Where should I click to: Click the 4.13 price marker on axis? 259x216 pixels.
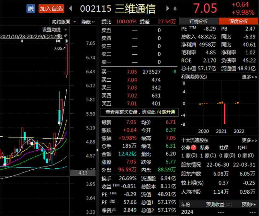[83, 173]
